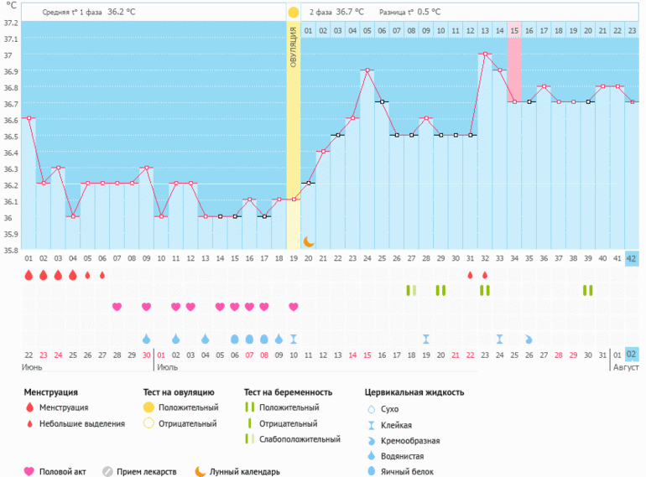Select the cervical fluid marker on cycle day 35

pos(529,339)
